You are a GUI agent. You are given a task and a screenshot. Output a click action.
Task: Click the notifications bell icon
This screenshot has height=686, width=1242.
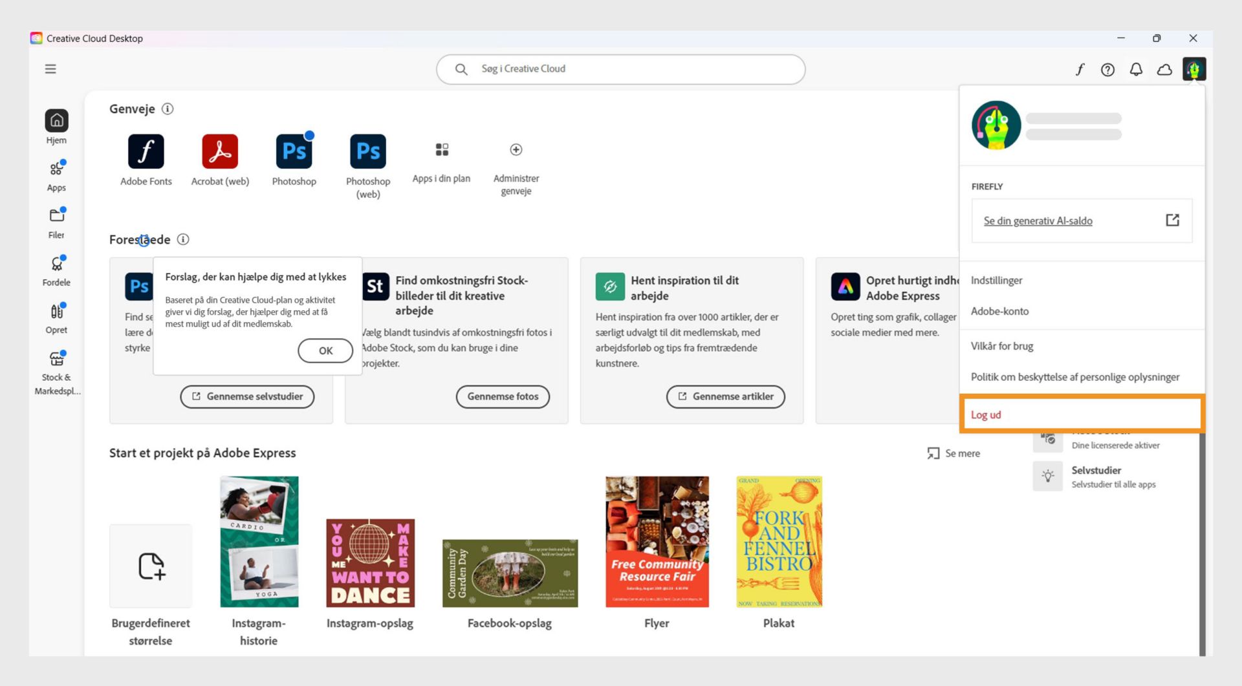click(1136, 69)
